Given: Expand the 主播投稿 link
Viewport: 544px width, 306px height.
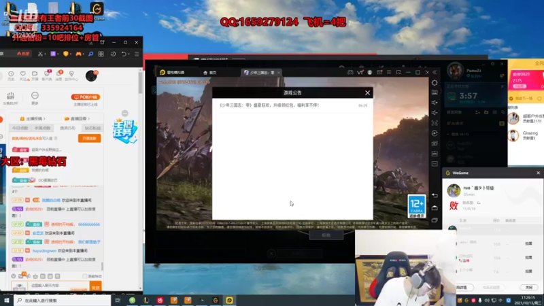Looking at the screenshot, I should [x=33, y=118].
